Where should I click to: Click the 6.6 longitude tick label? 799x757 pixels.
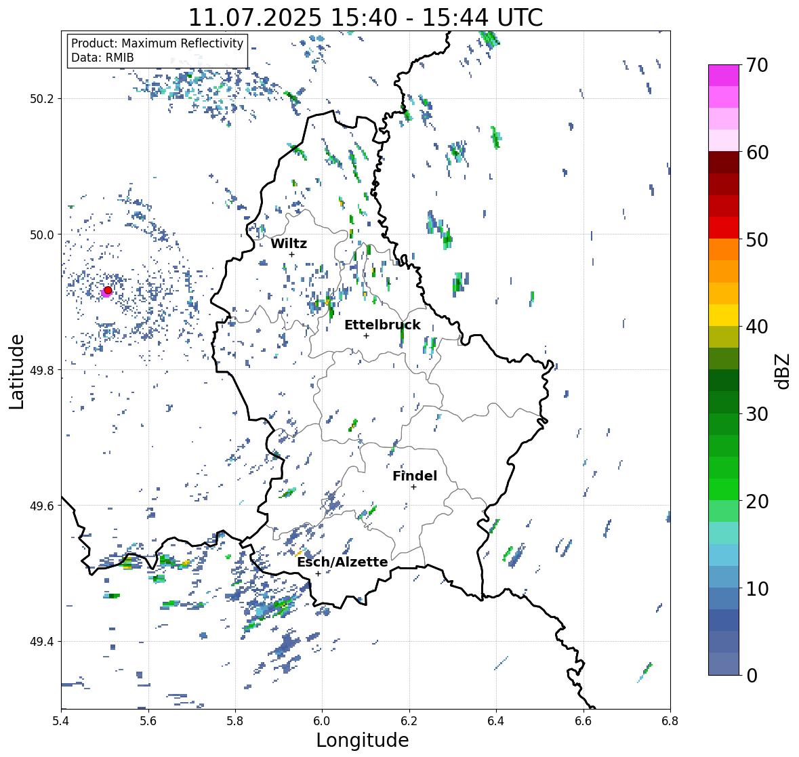coord(583,721)
